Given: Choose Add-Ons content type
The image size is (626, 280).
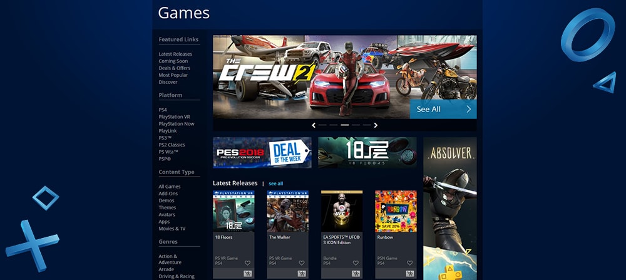Looking at the screenshot, I should click(x=168, y=194).
